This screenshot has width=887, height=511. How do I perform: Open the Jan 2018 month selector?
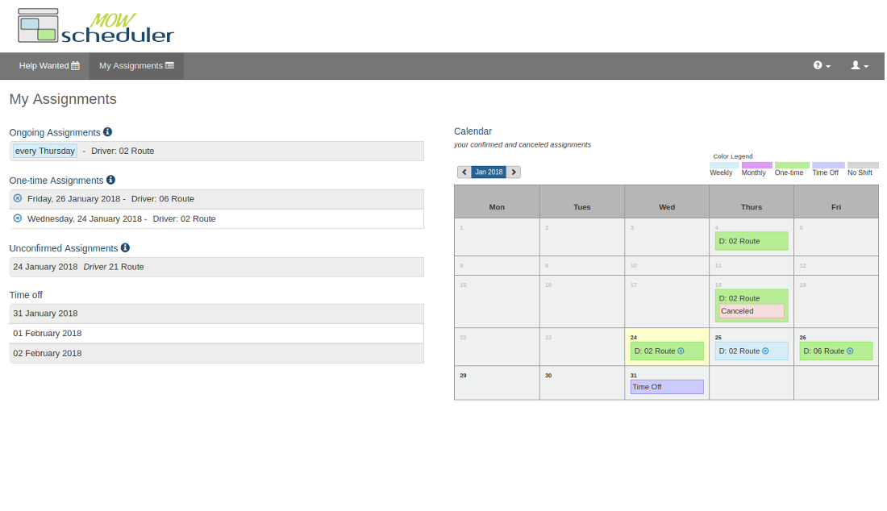(489, 172)
